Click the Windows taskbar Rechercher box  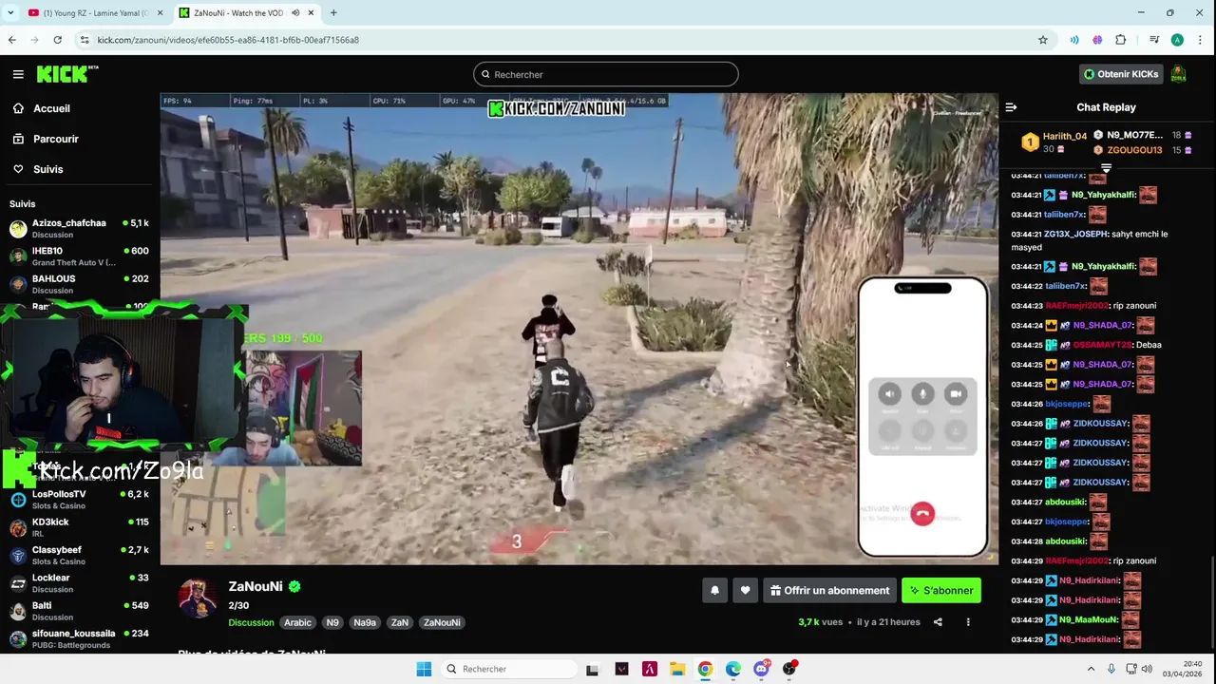(510, 669)
